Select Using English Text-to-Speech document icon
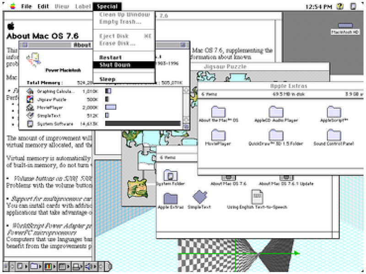Screen dimensions: 366x274 click(257, 197)
